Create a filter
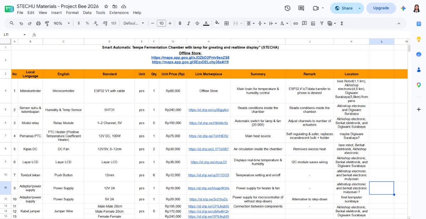426x219 pixels. 322,23
